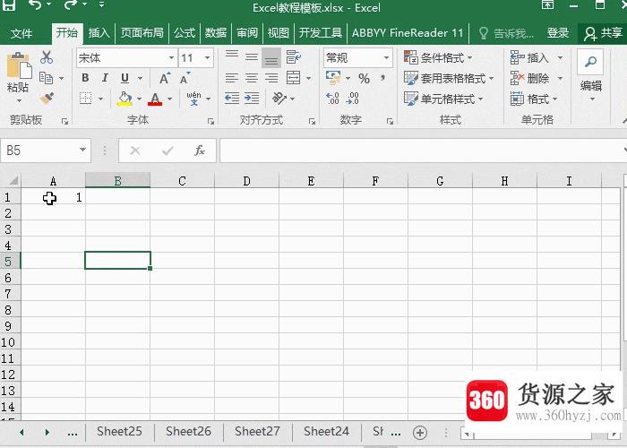The width and height of the screenshot is (627, 448).
Task: Expand the 插入 cells insert dropdown
Action: click(560, 58)
